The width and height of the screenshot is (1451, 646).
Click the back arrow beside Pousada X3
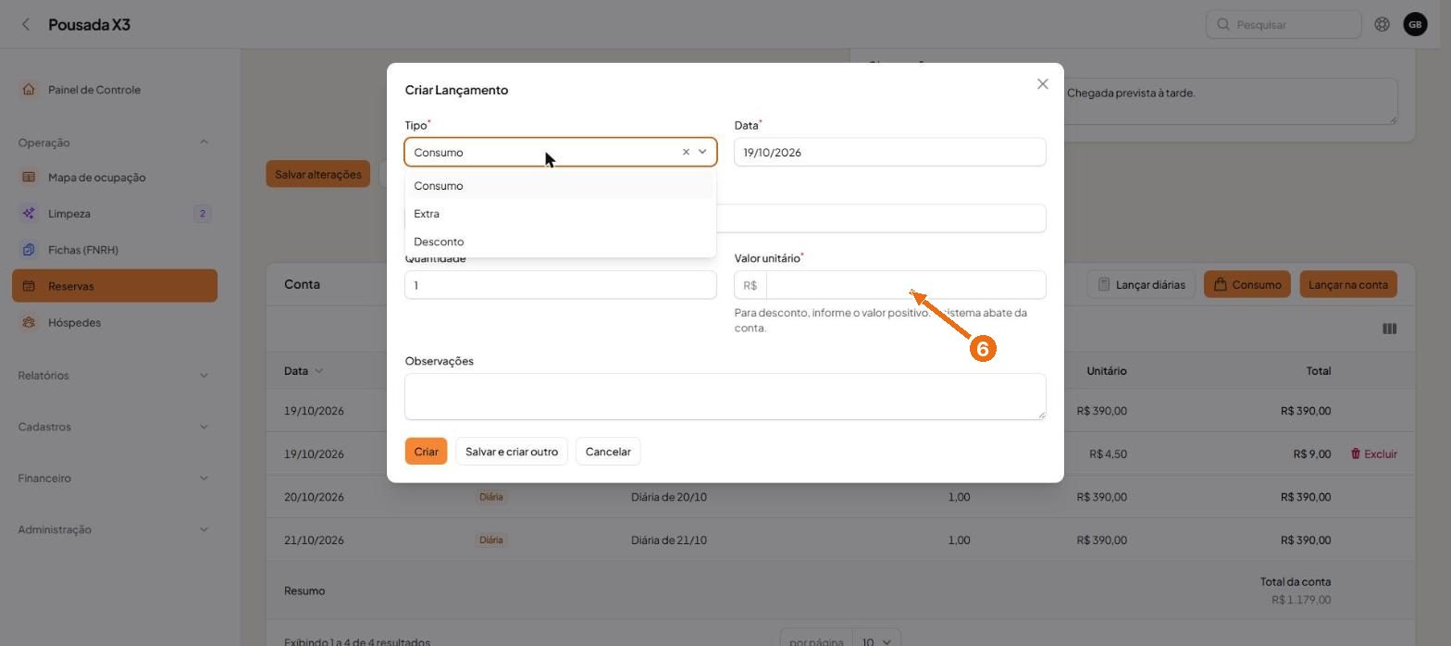tap(26, 24)
